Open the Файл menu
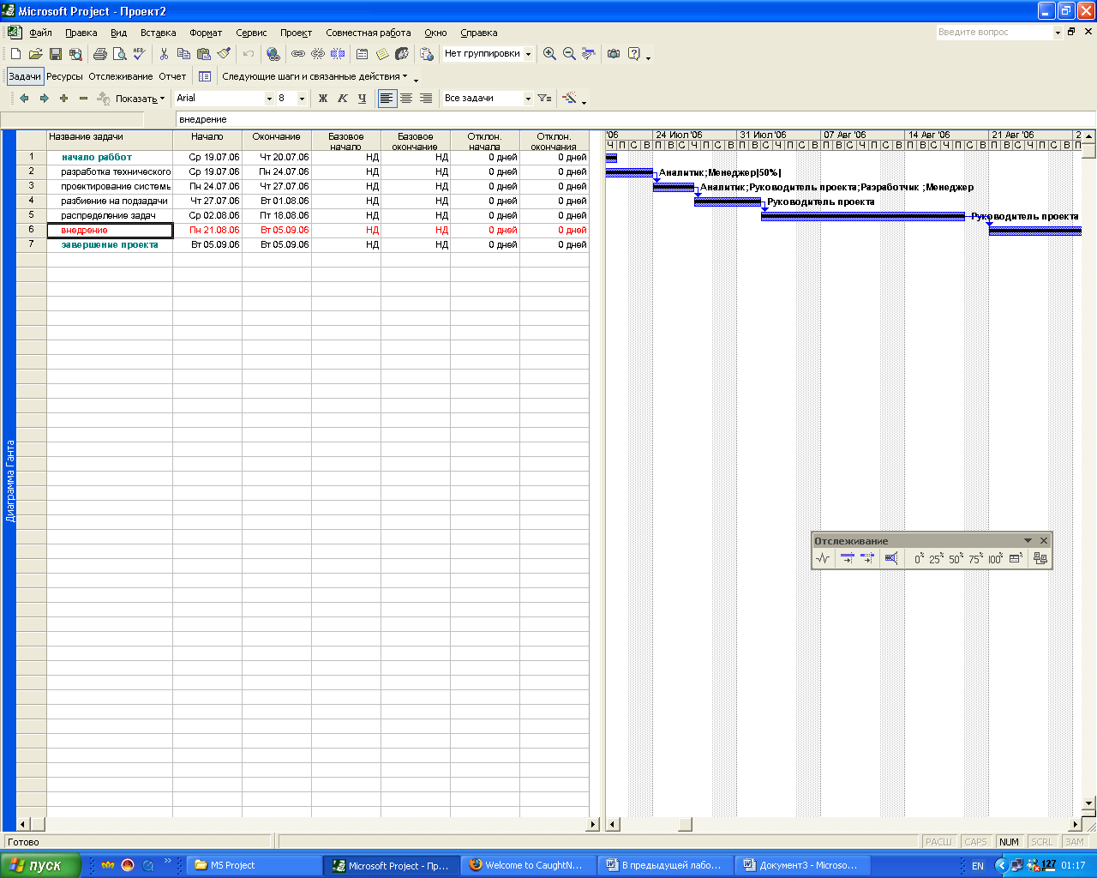Viewport: 1097px width, 878px height. point(40,33)
